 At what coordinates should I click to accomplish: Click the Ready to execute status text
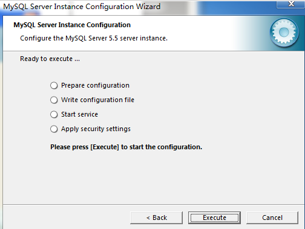point(50,59)
